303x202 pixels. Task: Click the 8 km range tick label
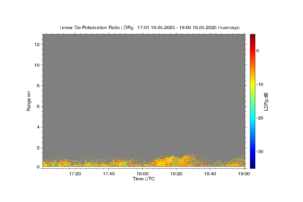(39, 86)
